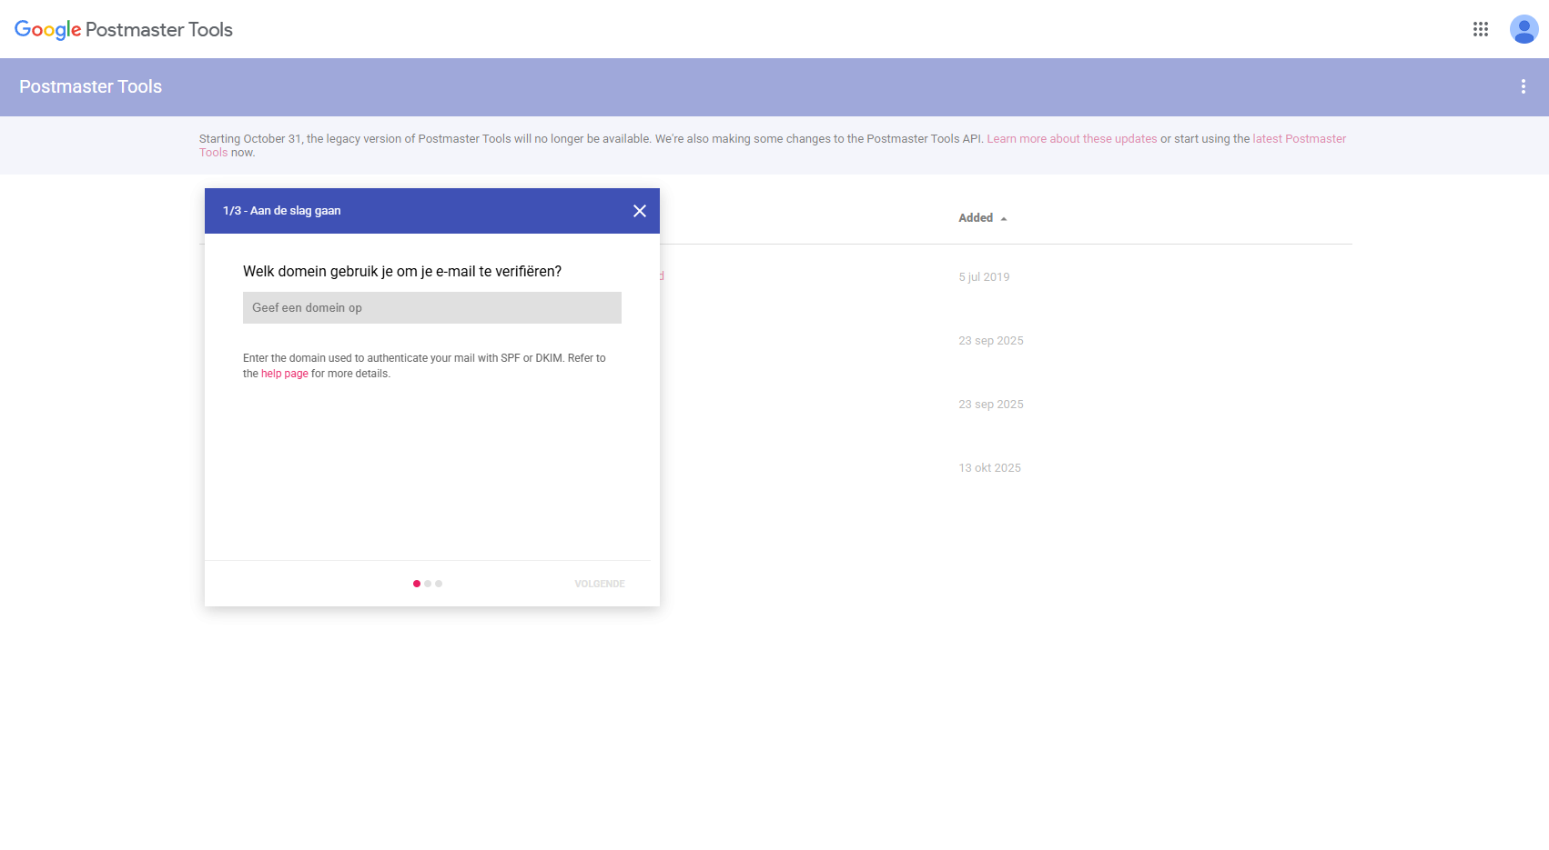Open the latest Postmaster Tools link
This screenshot has width=1549, height=850.
tap(1300, 138)
